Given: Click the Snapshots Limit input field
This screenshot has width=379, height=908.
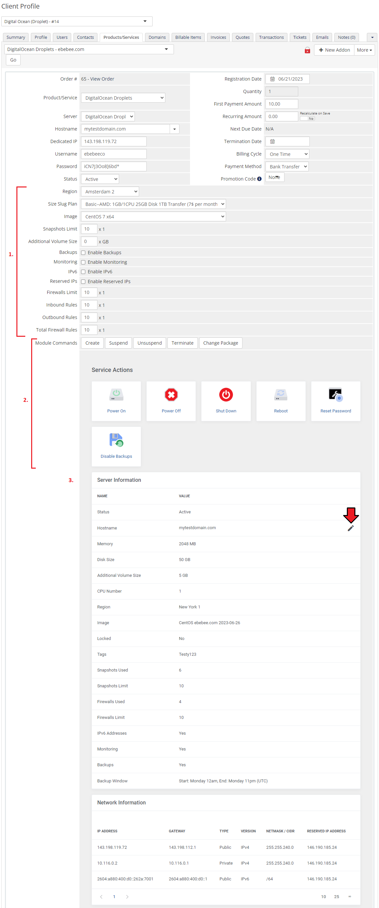Looking at the screenshot, I should pyautogui.click(x=89, y=229).
